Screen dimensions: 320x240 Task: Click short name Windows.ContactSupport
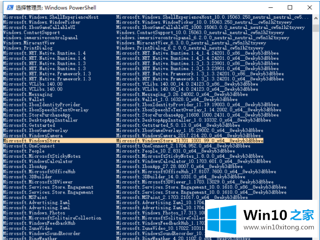[x=31, y=32]
